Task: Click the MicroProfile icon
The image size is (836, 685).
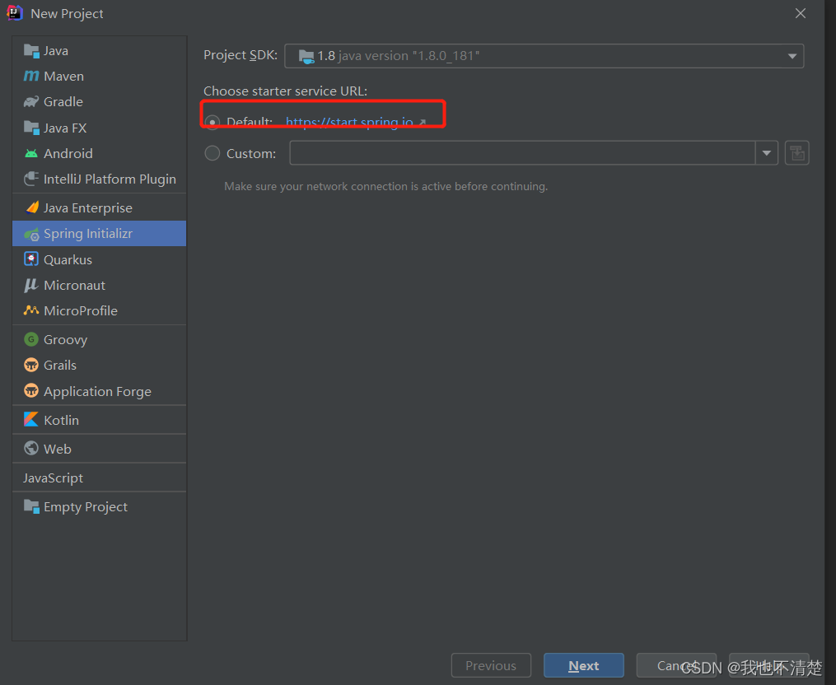Action: click(31, 310)
